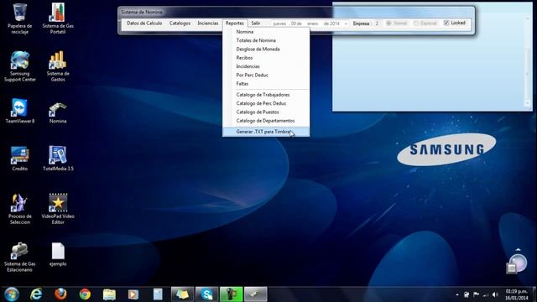
Task: Open the Papelera de reciclaje desktop icon
Action: tap(19, 18)
